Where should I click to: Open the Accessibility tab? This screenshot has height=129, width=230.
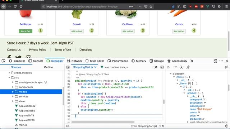click(177, 61)
